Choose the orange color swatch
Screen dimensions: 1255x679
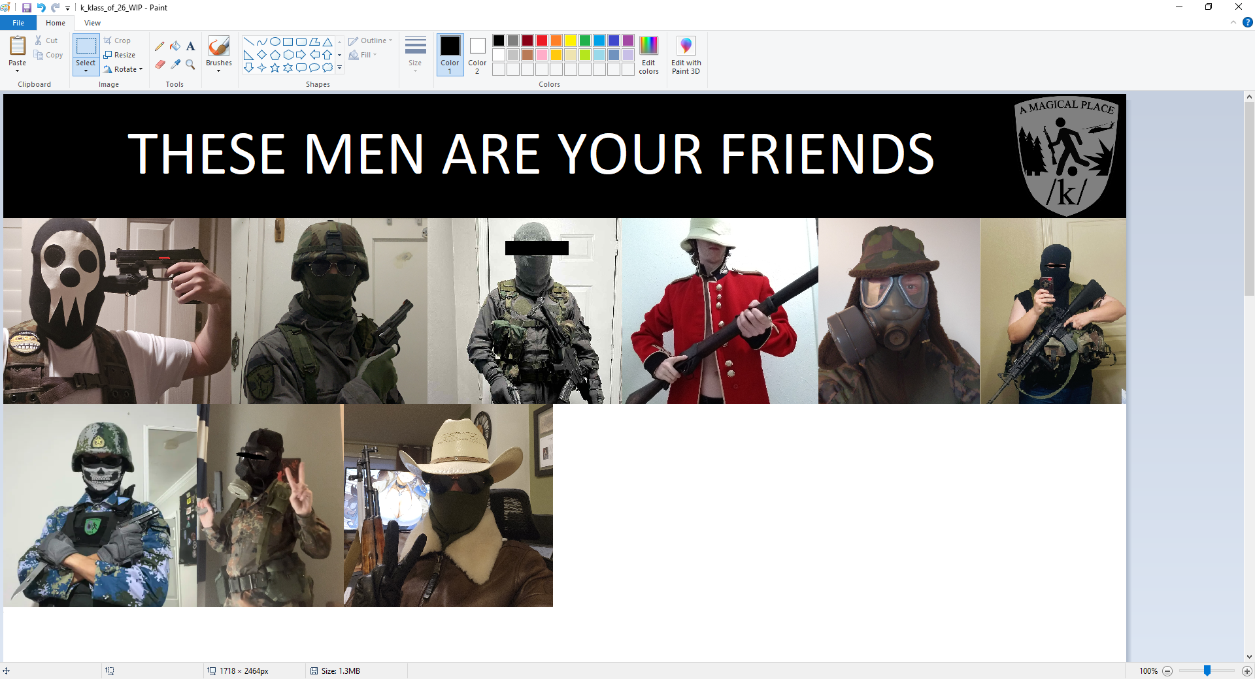tap(556, 40)
